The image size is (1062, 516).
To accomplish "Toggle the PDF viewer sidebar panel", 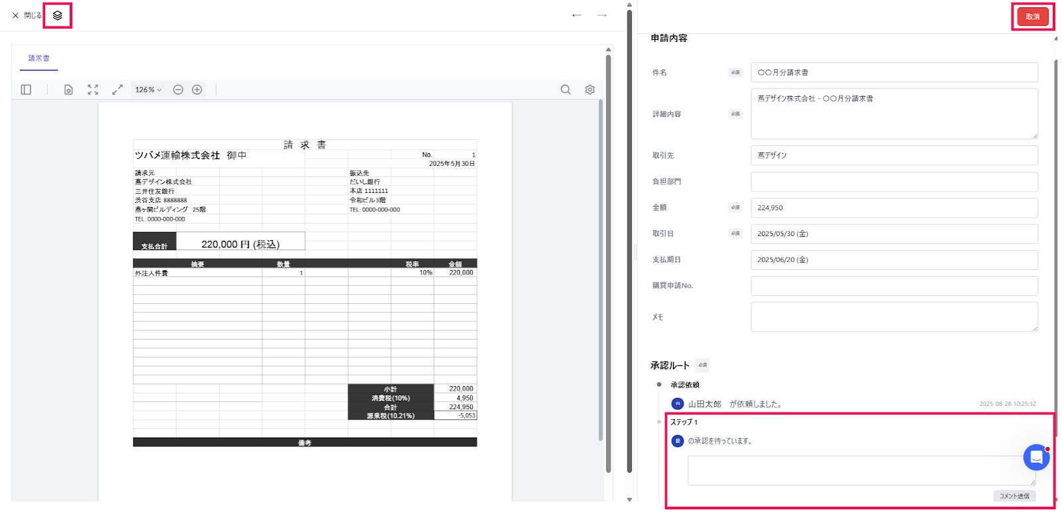I will (26, 90).
